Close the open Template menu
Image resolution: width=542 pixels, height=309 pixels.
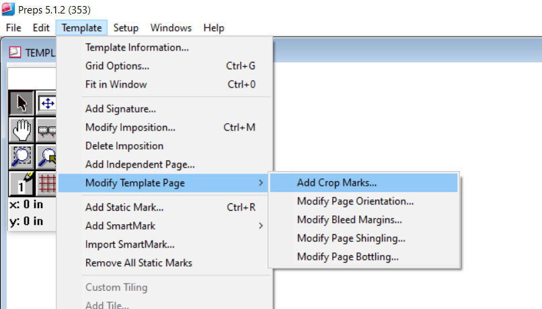[81, 28]
